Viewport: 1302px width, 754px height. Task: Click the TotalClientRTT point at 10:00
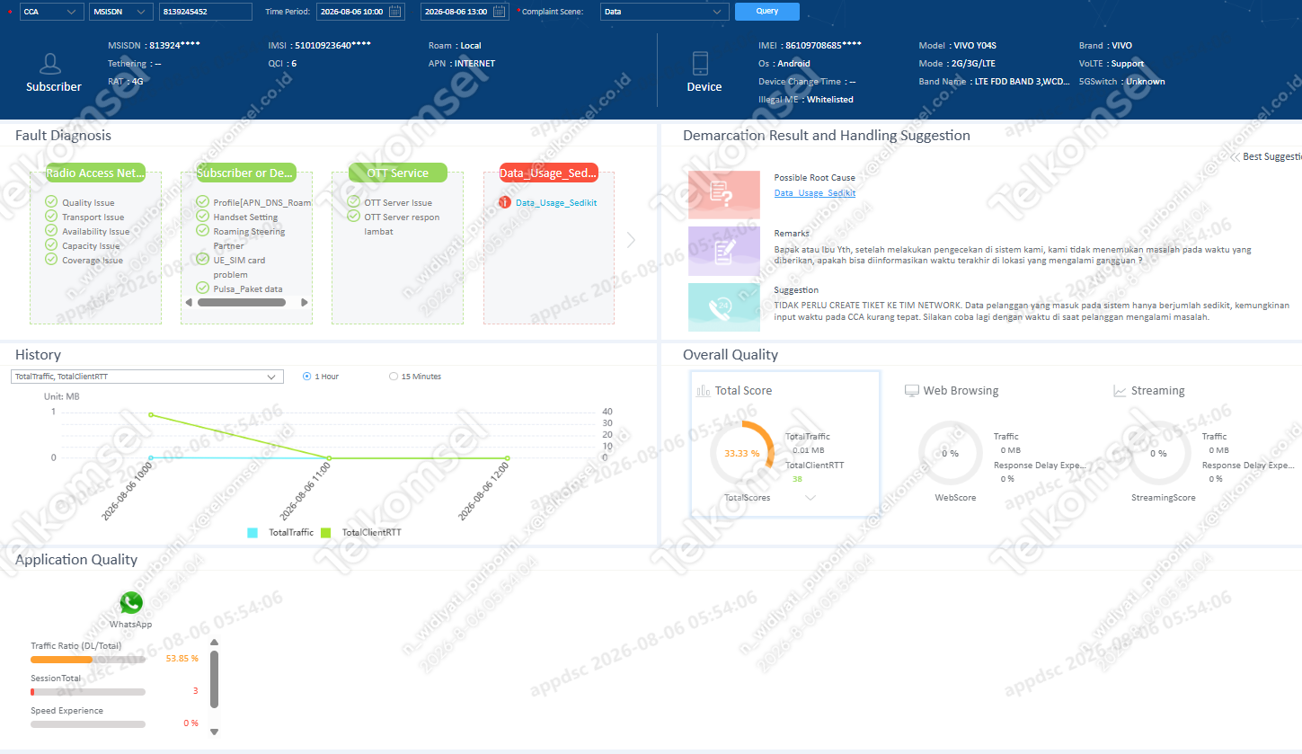[151, 414]
